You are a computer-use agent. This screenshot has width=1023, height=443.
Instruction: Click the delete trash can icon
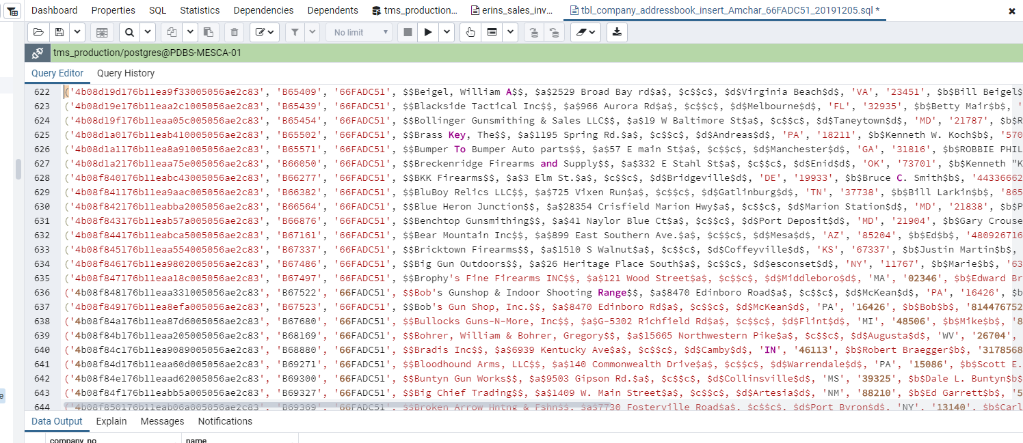click(235, 32)
